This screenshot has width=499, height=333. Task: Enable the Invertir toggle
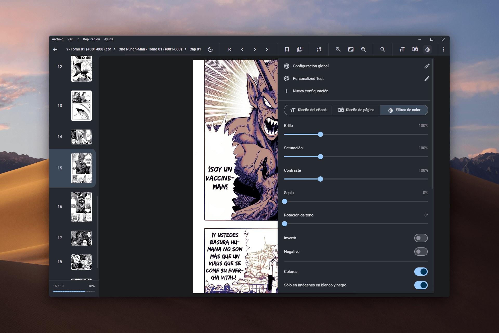[x=421, y=238]
